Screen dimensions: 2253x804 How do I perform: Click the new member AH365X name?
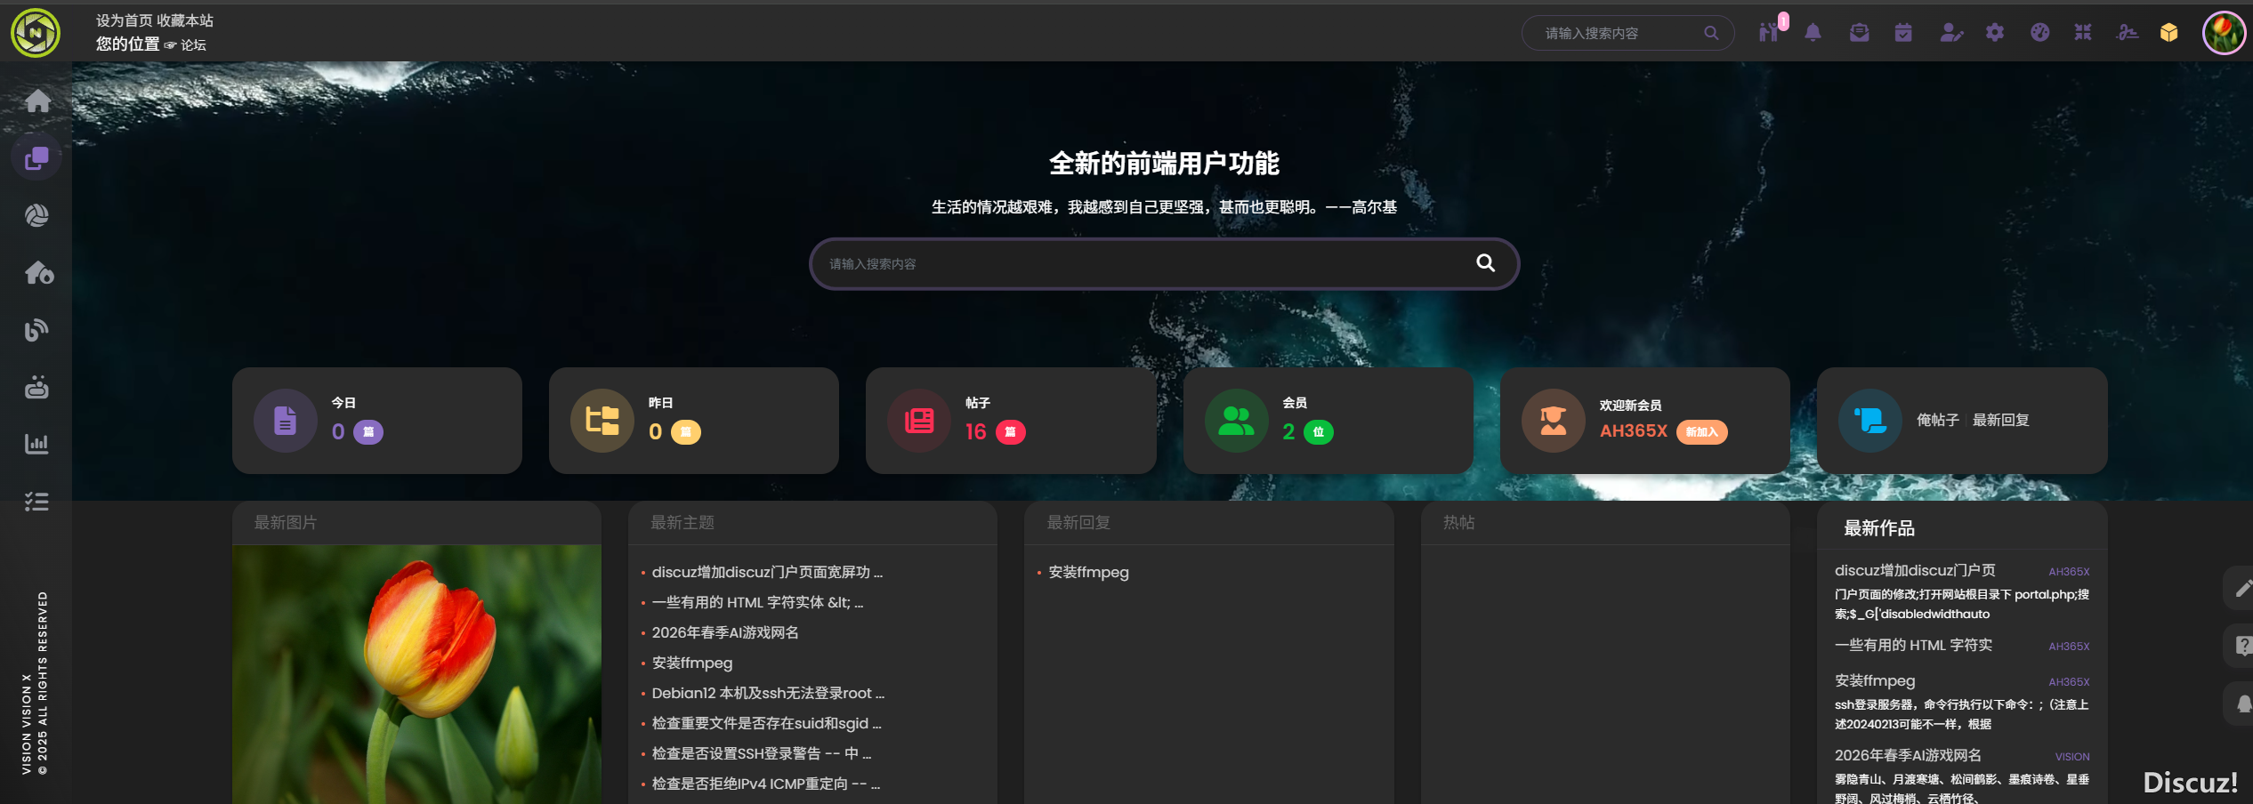tap(1633, 431)
